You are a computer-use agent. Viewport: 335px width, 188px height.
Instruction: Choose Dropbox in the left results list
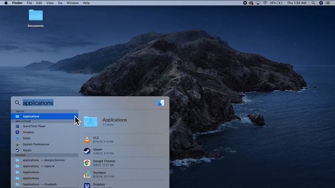coord(44,132)
